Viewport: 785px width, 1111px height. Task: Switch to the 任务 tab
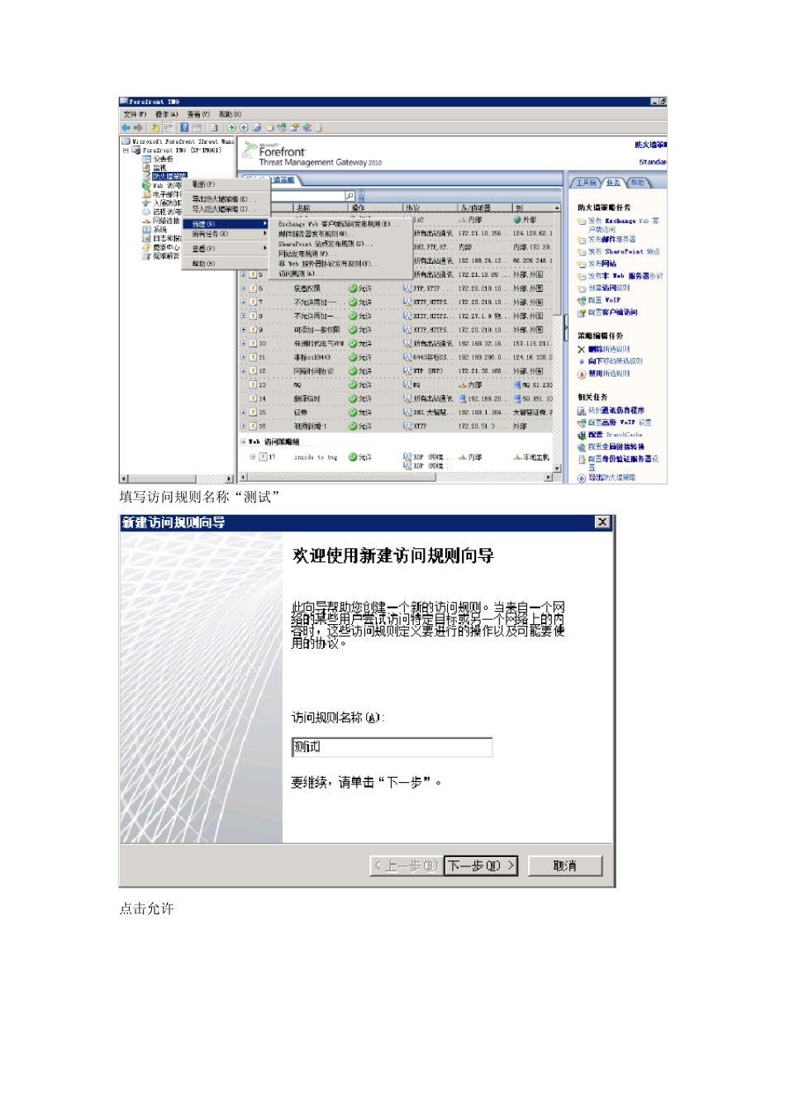click(x=613, y=183)
